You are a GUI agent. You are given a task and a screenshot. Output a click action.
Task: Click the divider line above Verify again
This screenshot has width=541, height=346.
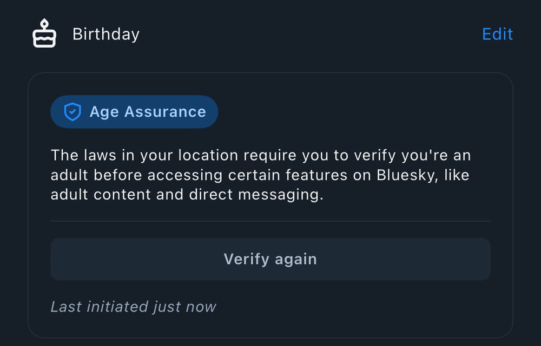(x=270, y=221)
